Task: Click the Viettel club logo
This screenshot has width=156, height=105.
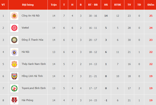Action: tap(14, 28)
